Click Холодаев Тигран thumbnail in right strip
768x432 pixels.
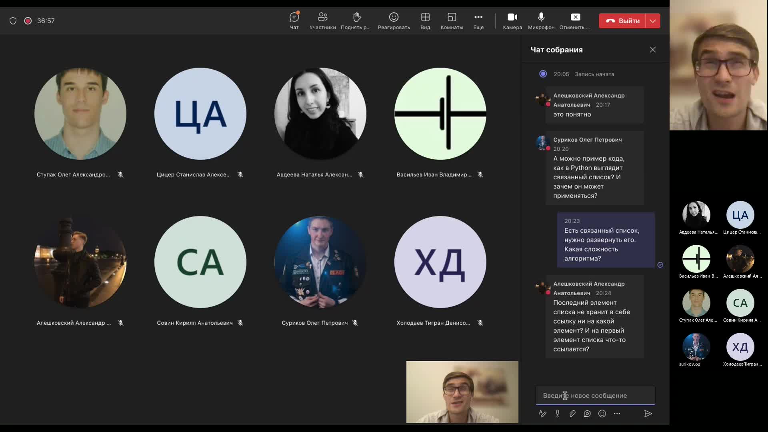(740, 347)
